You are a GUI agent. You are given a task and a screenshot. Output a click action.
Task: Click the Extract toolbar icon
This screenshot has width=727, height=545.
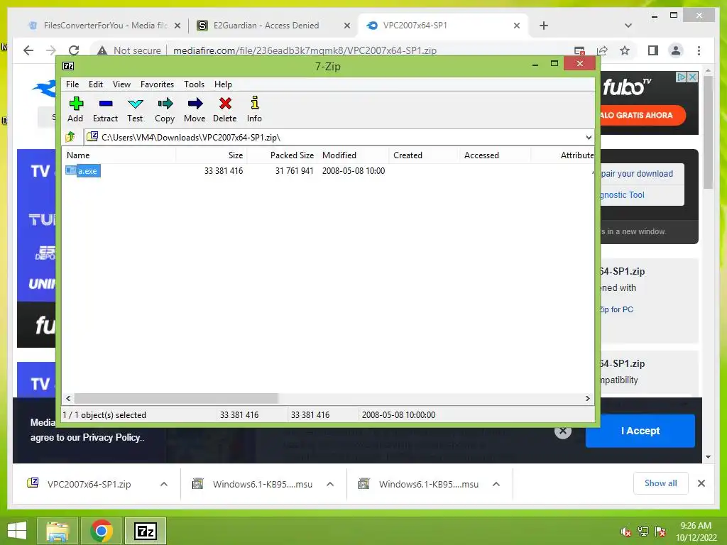point(105,109)
